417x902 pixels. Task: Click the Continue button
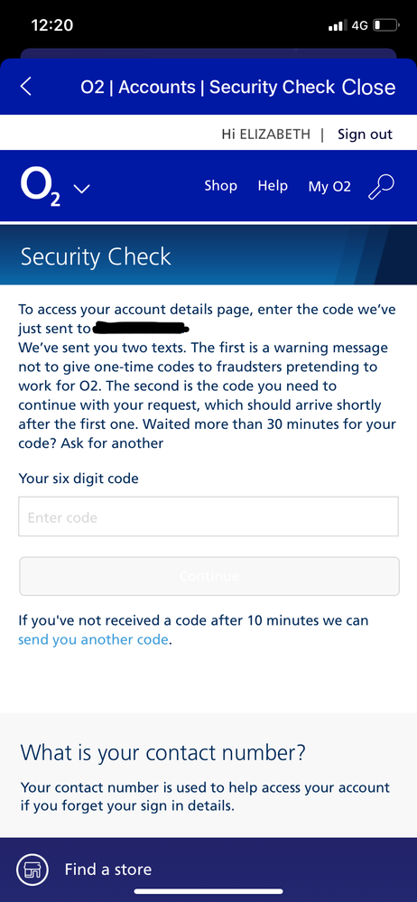coord(208,576)
